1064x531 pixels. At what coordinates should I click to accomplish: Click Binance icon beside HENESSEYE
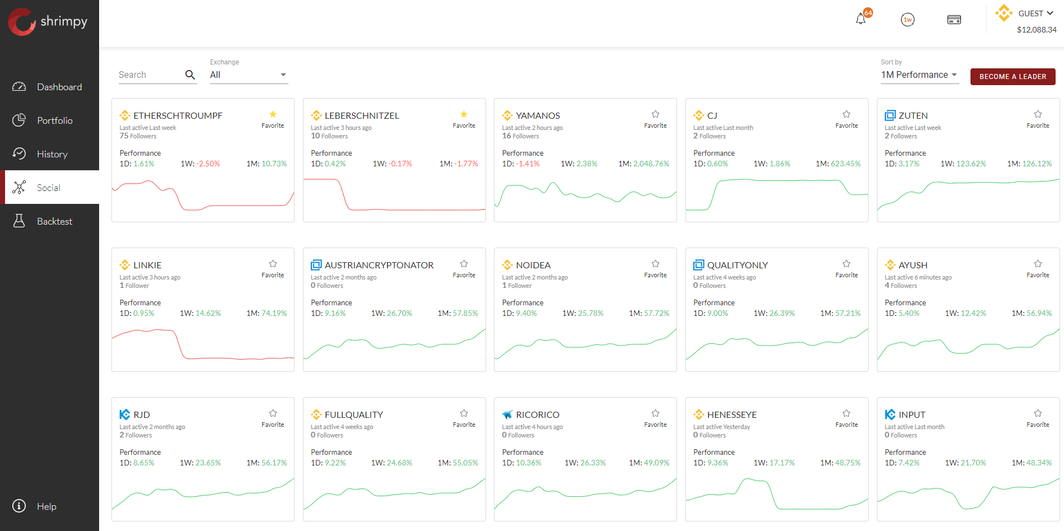pos(699,414)
